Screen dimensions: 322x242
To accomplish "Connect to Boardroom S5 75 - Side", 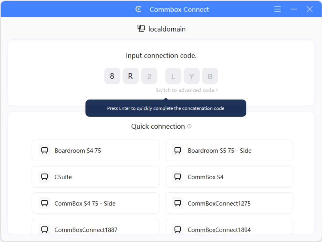I will (229, 150).
